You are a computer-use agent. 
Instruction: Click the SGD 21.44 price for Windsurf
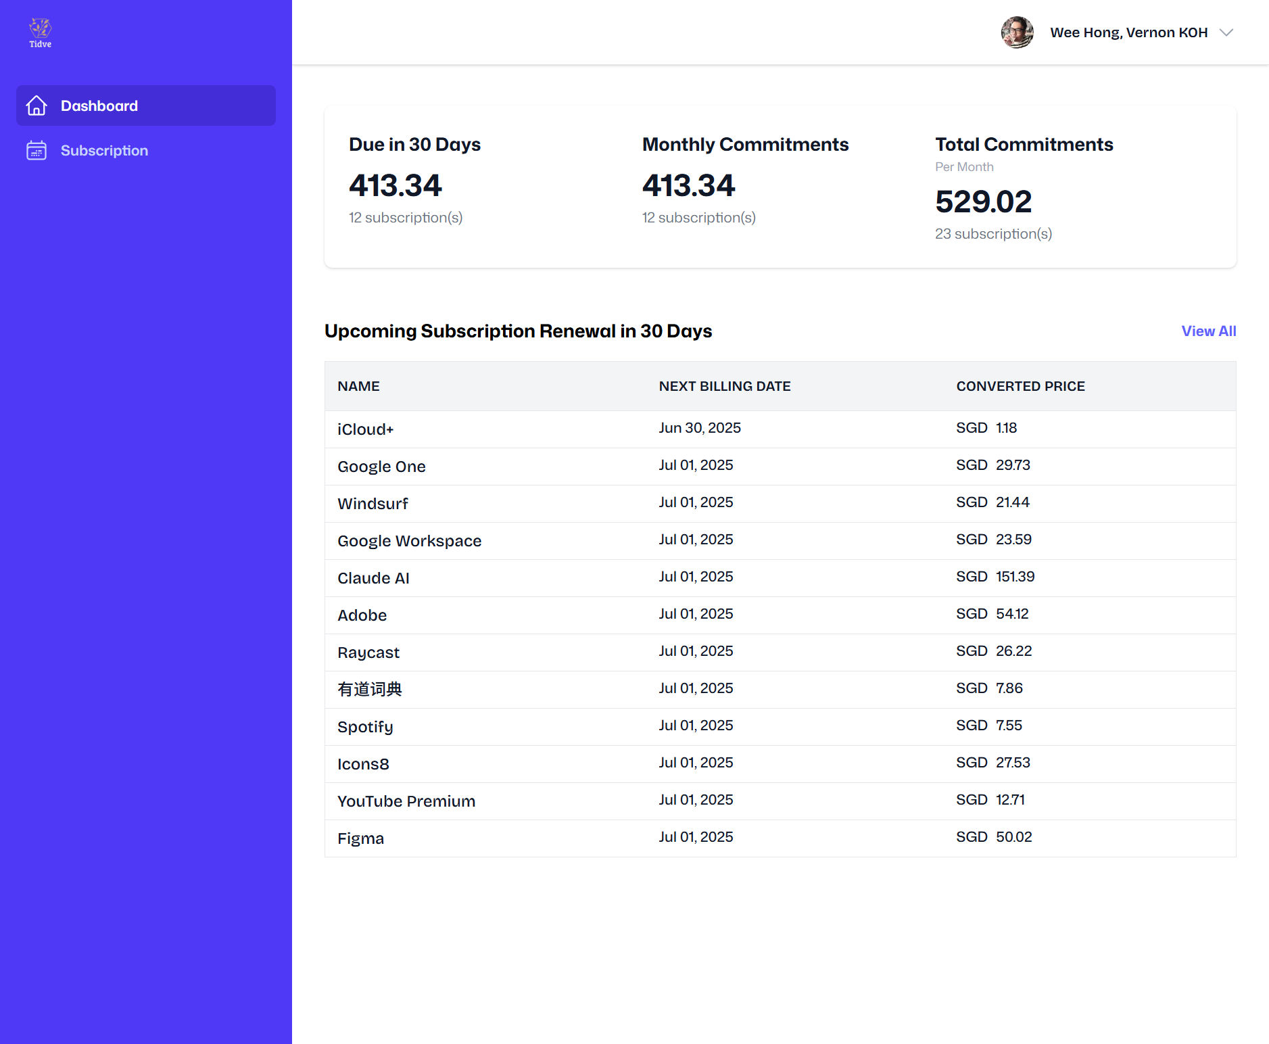click(992, 502)
